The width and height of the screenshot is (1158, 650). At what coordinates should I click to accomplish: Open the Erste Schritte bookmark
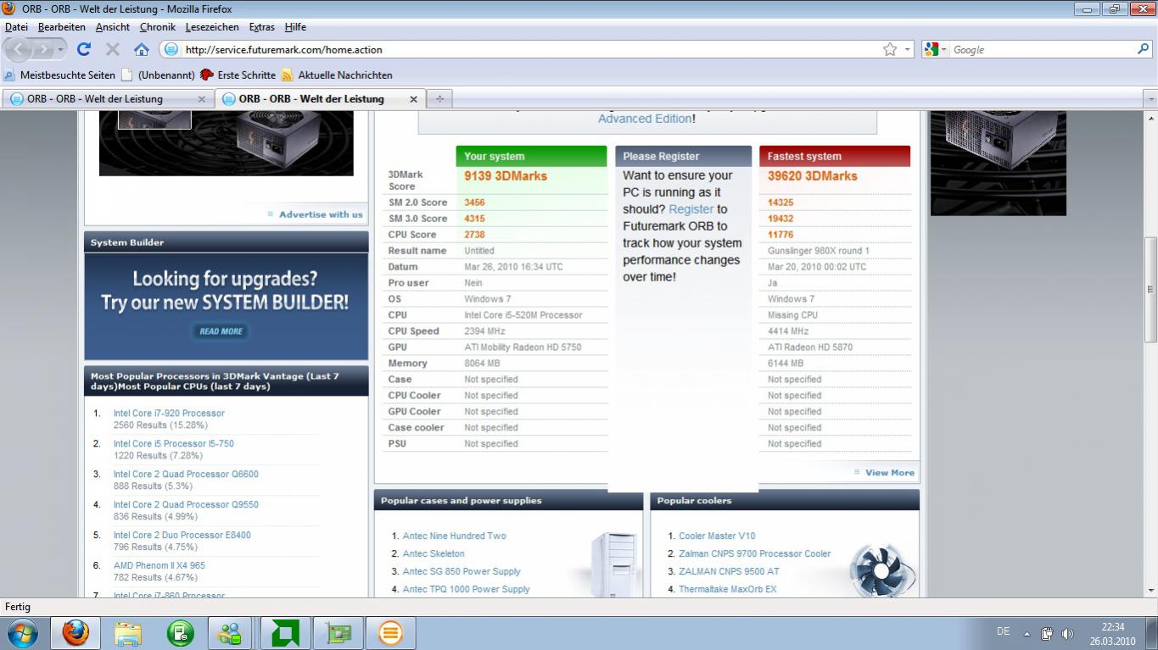tap(238, 75)
